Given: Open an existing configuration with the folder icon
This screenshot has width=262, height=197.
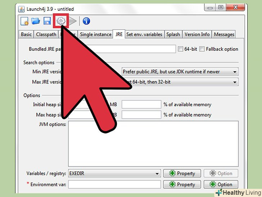Looking at the screenshot, I should point(36,21).
